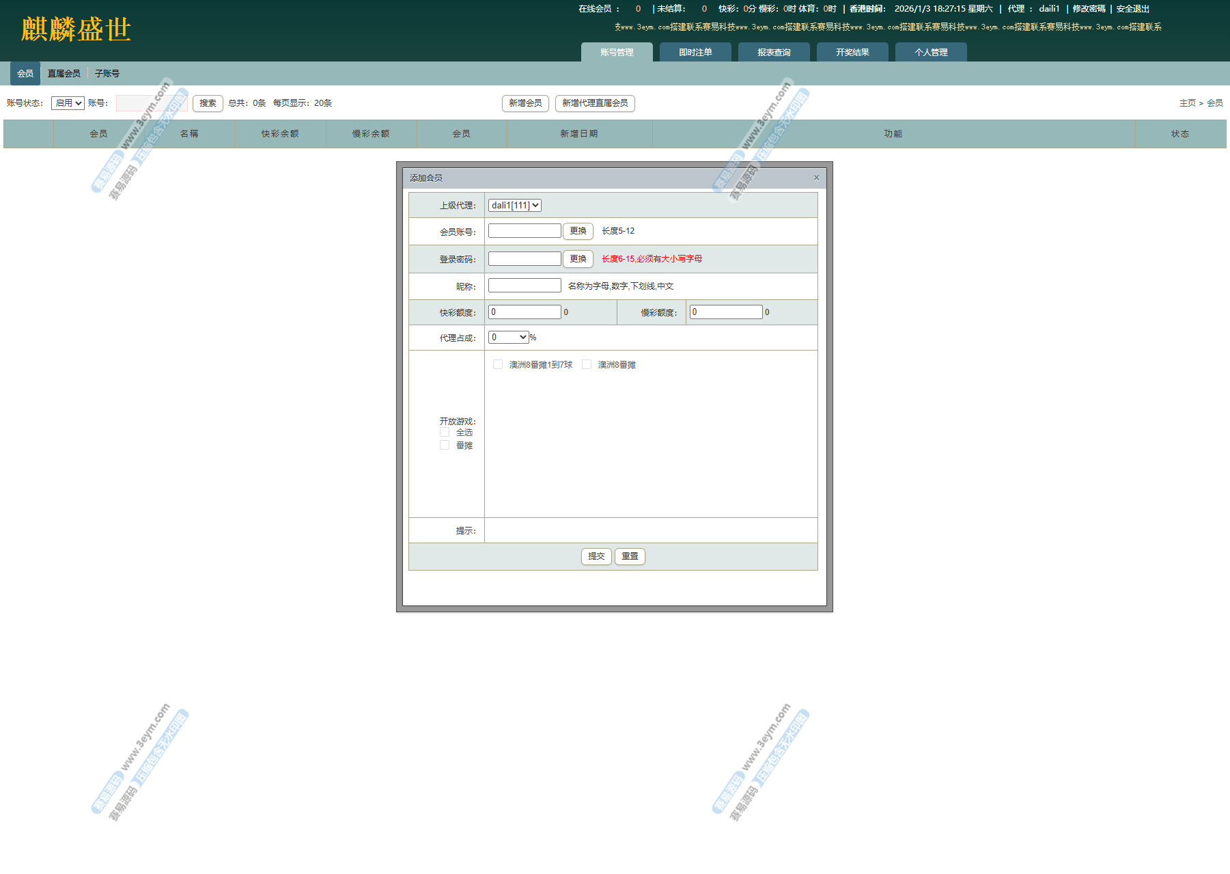Tick the 番摊 category checkbox
1230x874 pixels.
[445, 446]
